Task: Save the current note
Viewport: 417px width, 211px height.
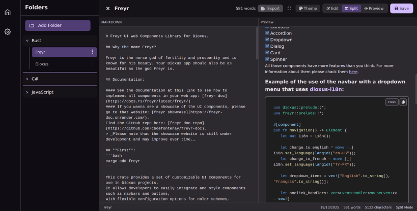Action: [401, 9]
